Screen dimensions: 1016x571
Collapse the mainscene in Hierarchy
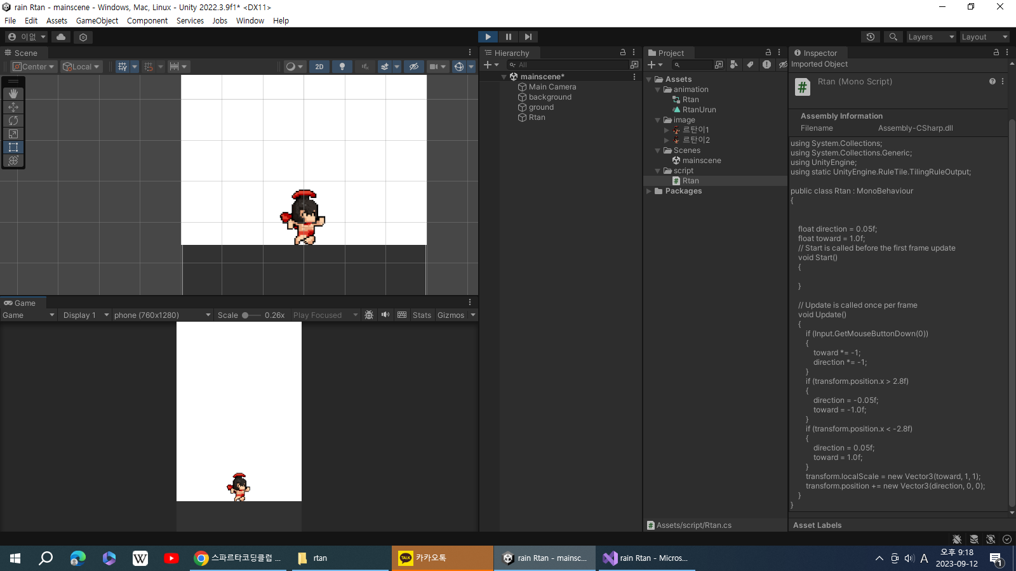tap(504, 77)
